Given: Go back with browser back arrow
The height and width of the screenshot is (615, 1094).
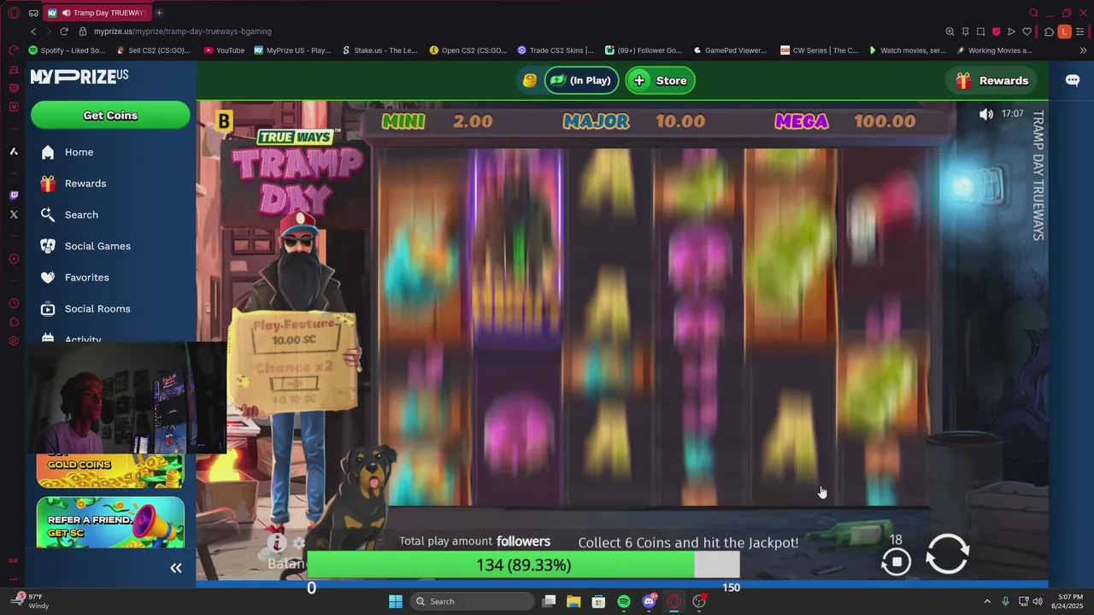Looking at the screenshot, I should pos(33,32).
